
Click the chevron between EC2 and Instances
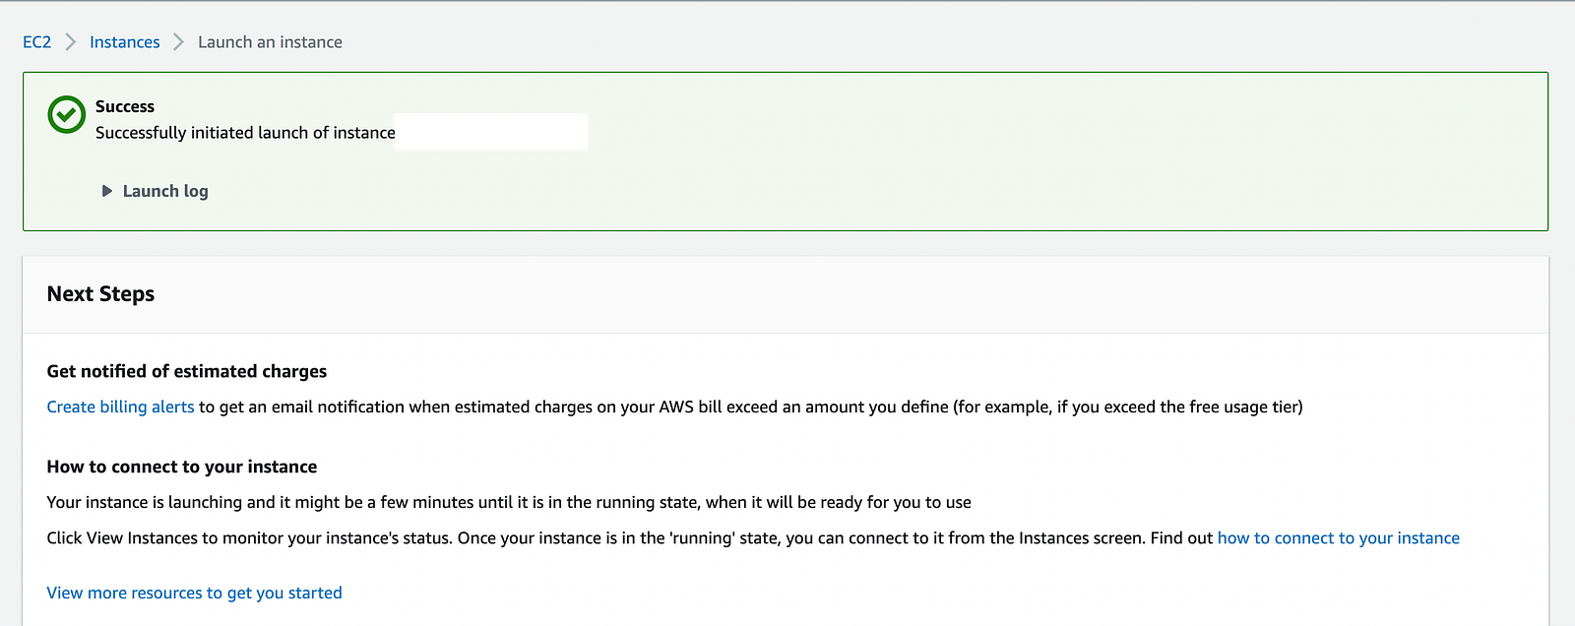pyautogui.click(x=71, y=42)
